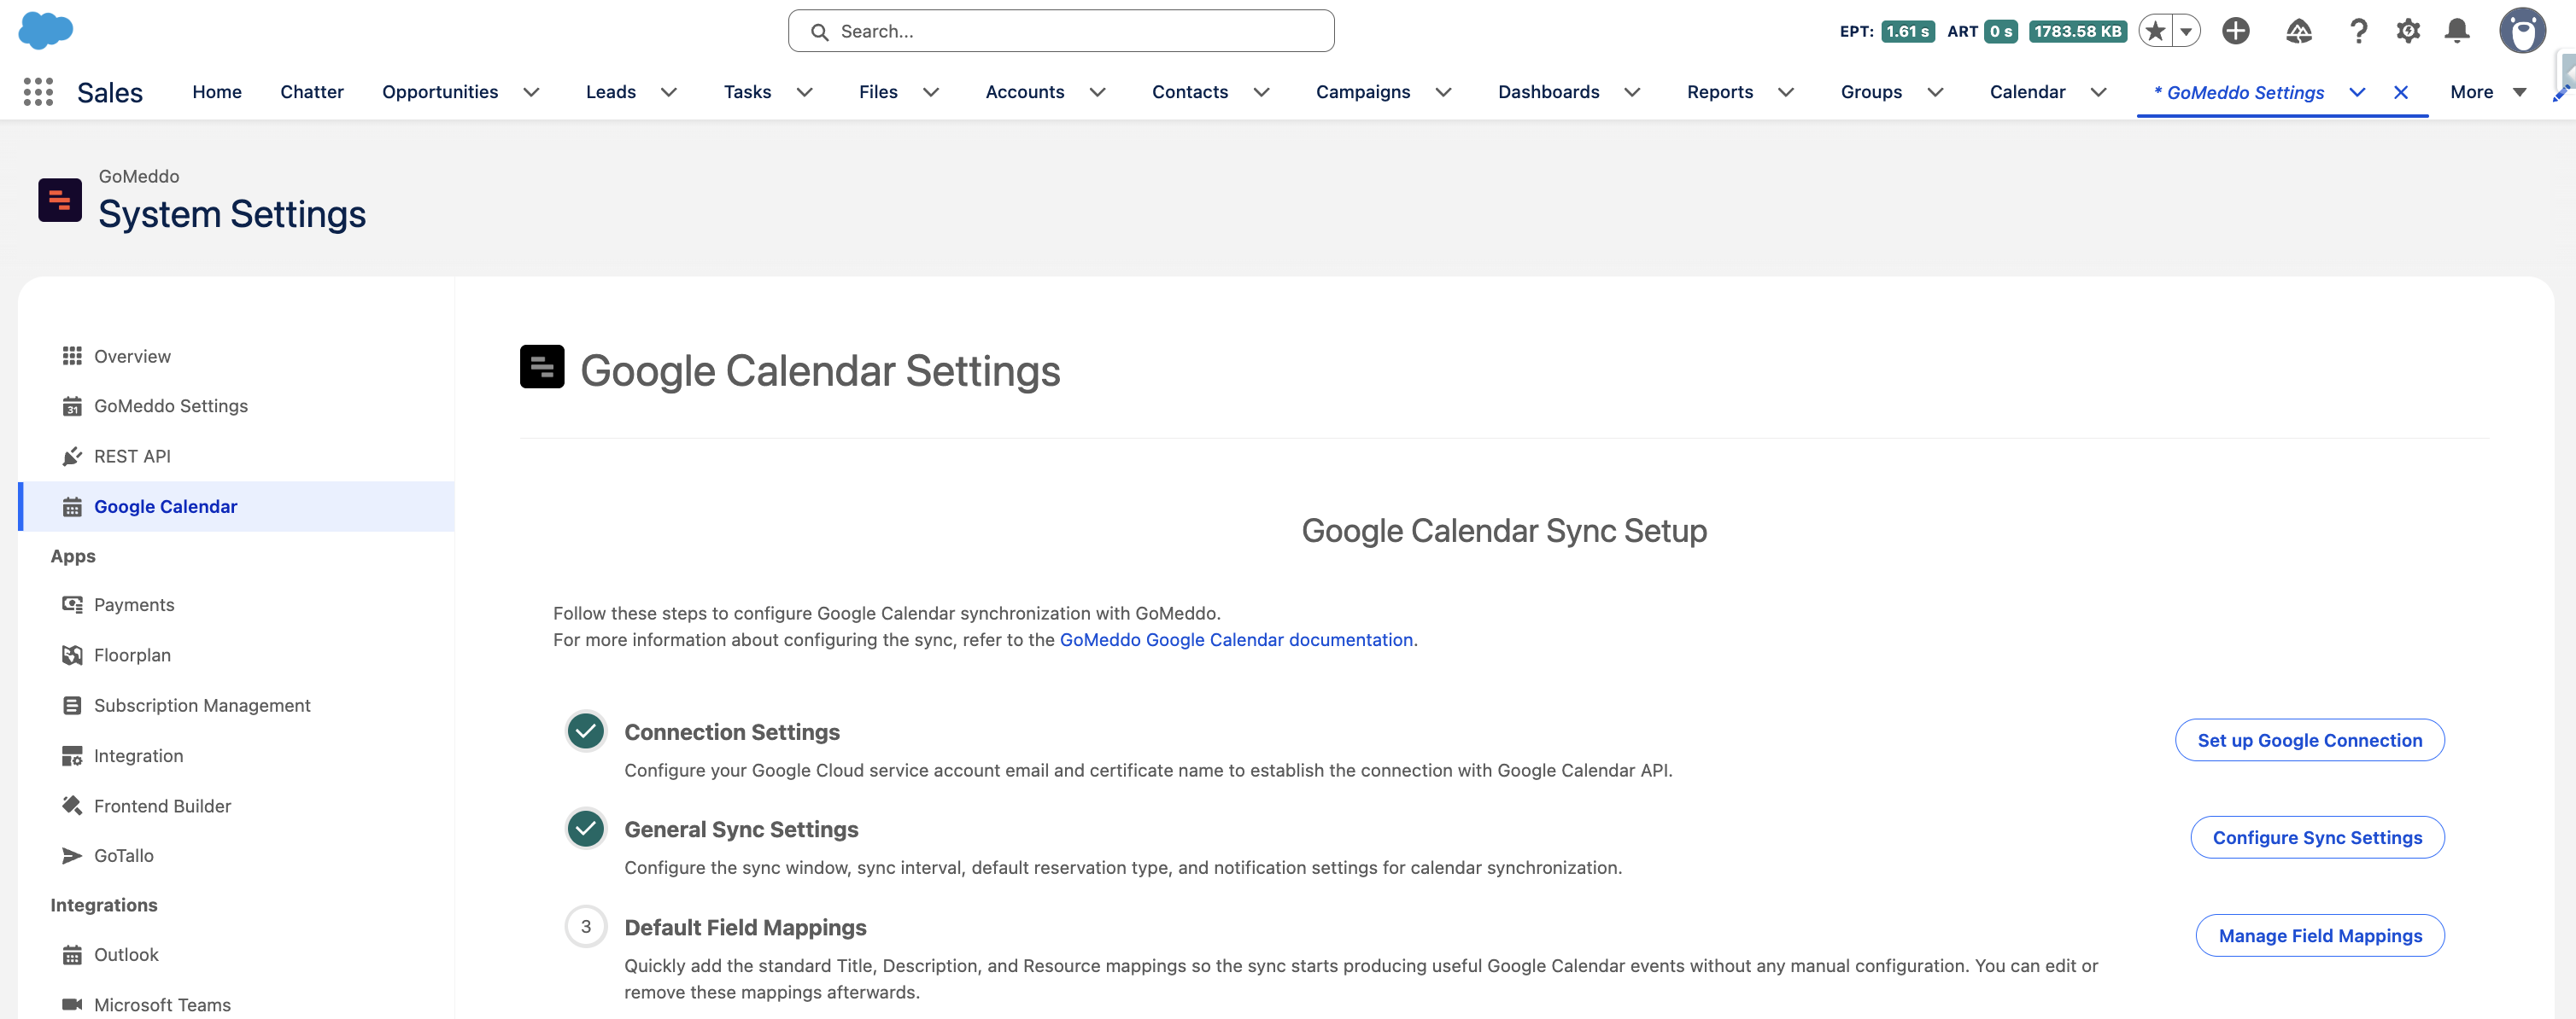Image resolution: width=2576 pixels, height=1019 pixels.
Task: Click the Salesforce cloud logo
Action: 46,30
